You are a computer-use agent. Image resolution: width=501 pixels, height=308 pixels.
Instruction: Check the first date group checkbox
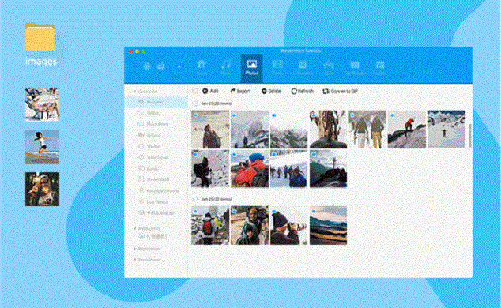coord(195,103)
